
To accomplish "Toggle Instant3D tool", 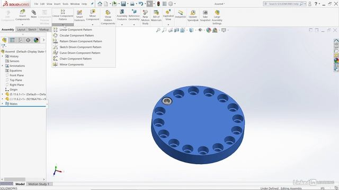I will [x=181, y=14].
